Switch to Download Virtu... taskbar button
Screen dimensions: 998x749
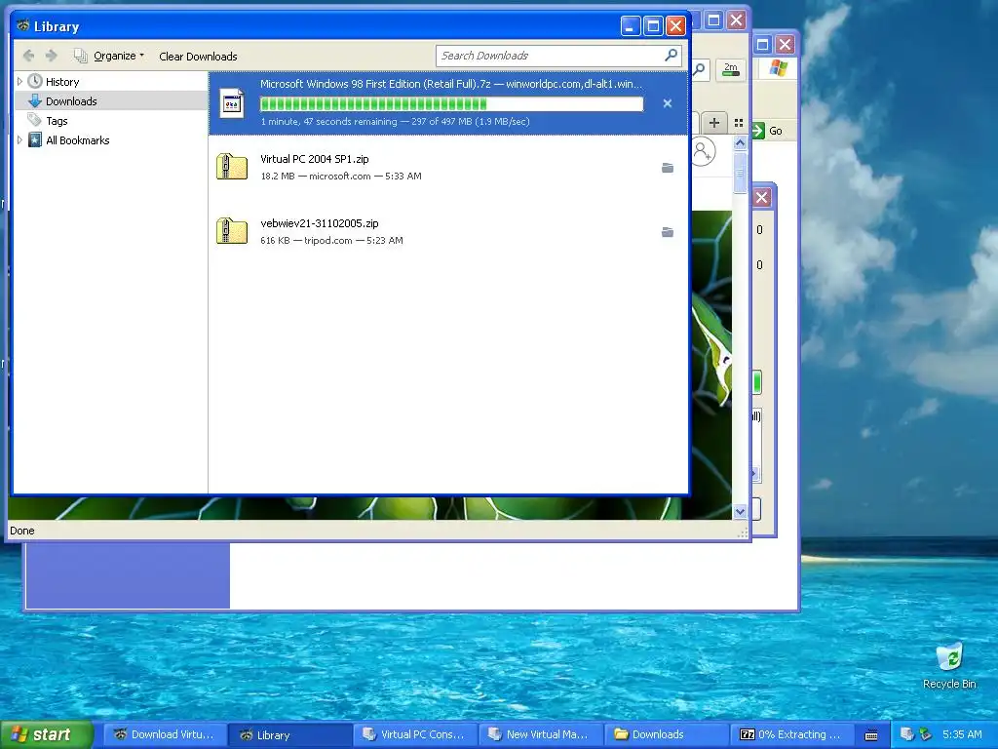pyautogui.click(x=164, y=734)
